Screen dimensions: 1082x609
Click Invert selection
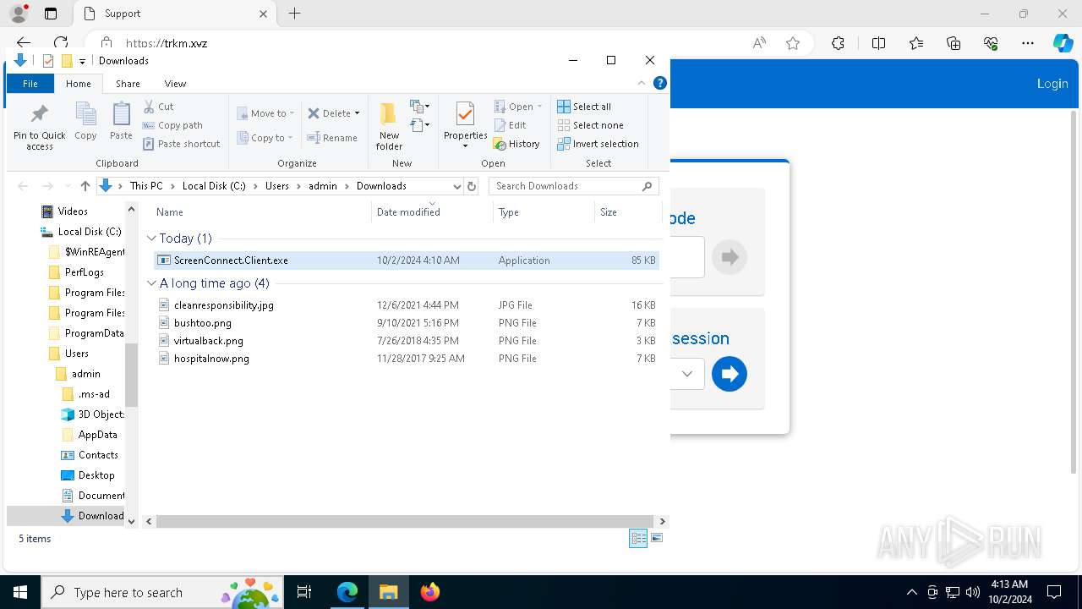pos(598,144)
